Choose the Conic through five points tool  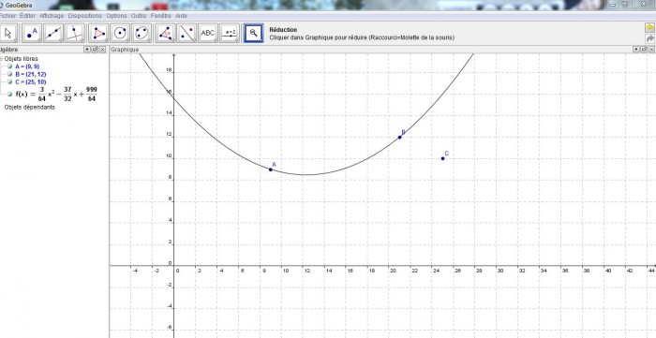pos(142,33)
